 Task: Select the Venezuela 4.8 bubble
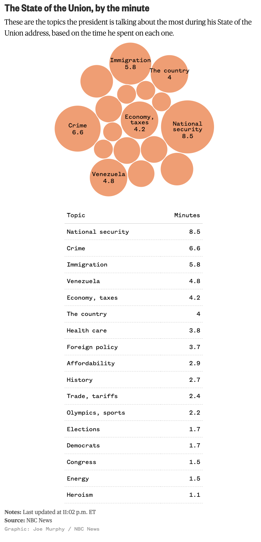pyautogui.click(x=108, y=177)
